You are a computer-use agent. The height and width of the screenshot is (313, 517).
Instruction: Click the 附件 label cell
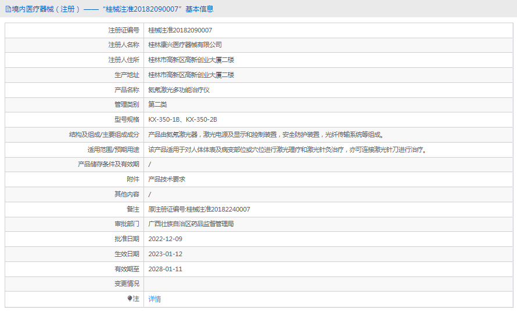click(74, 179)
